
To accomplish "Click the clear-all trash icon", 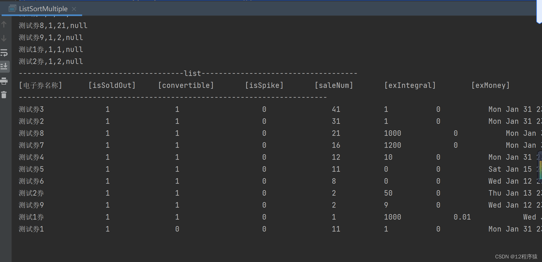I will click(4, 95).
